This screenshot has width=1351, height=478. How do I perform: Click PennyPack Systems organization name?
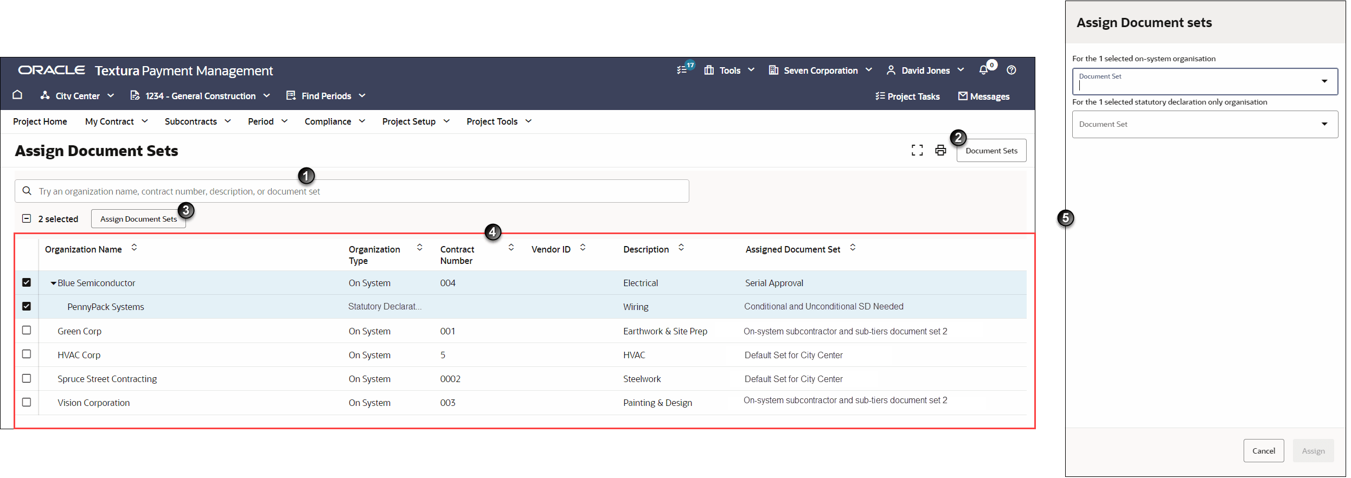(x=106, y=307)
